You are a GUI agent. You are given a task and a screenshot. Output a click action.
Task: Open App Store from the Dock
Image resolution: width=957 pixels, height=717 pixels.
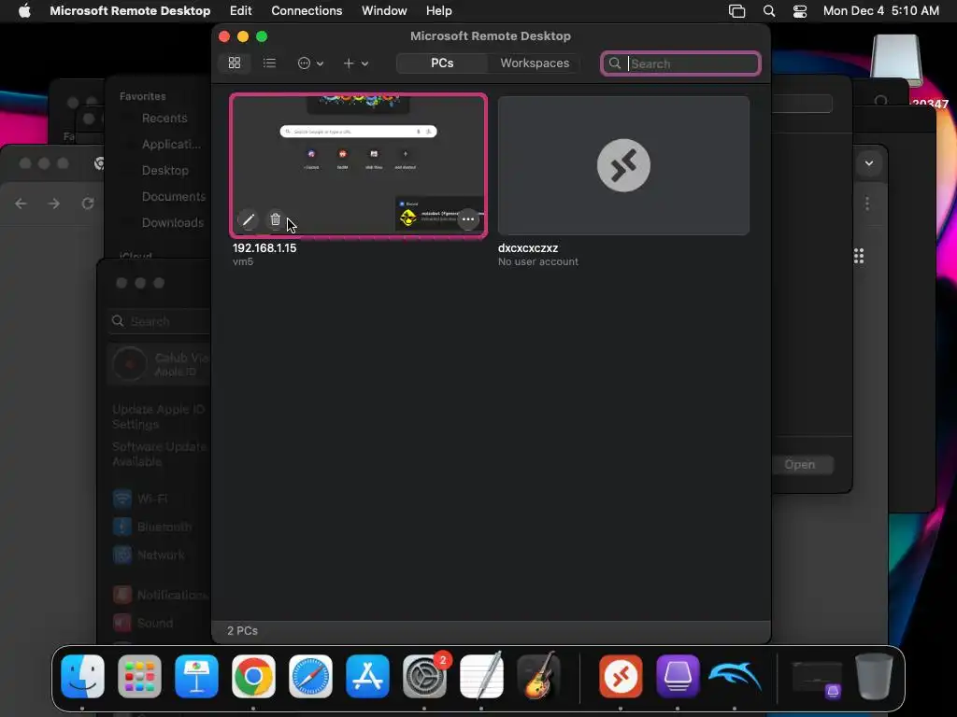coord(367,676)
